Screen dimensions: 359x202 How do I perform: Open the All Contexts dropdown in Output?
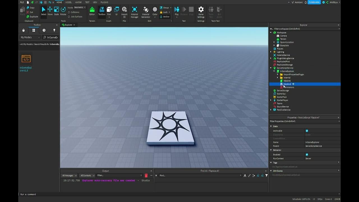click(x=87, y=175)
